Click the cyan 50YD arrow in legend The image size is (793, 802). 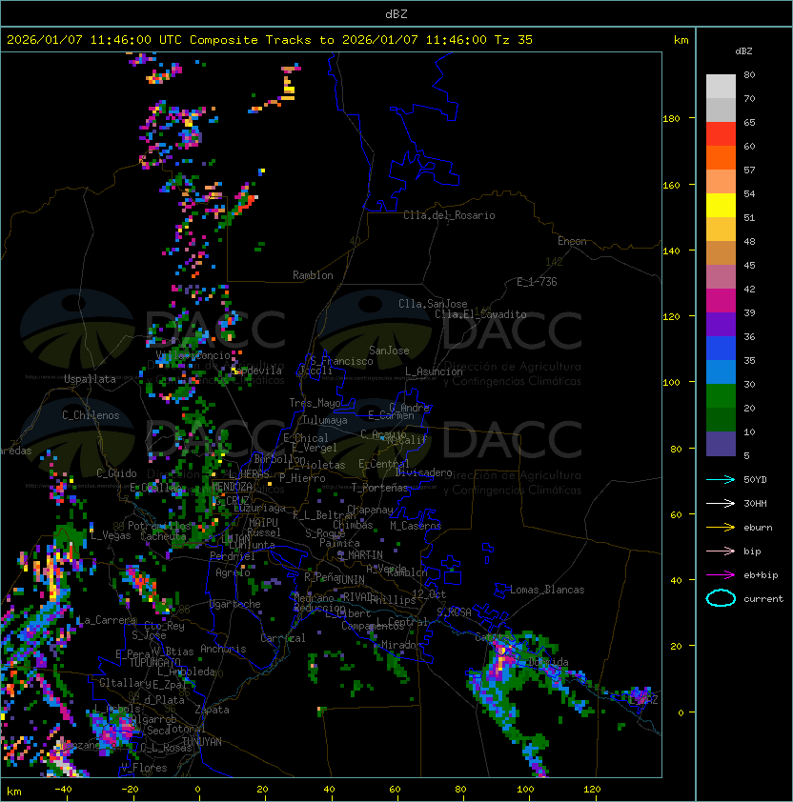[x=721, y=479]
